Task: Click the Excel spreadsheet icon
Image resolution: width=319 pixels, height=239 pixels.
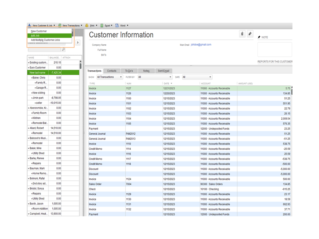Action: click(x=102, y=26)
